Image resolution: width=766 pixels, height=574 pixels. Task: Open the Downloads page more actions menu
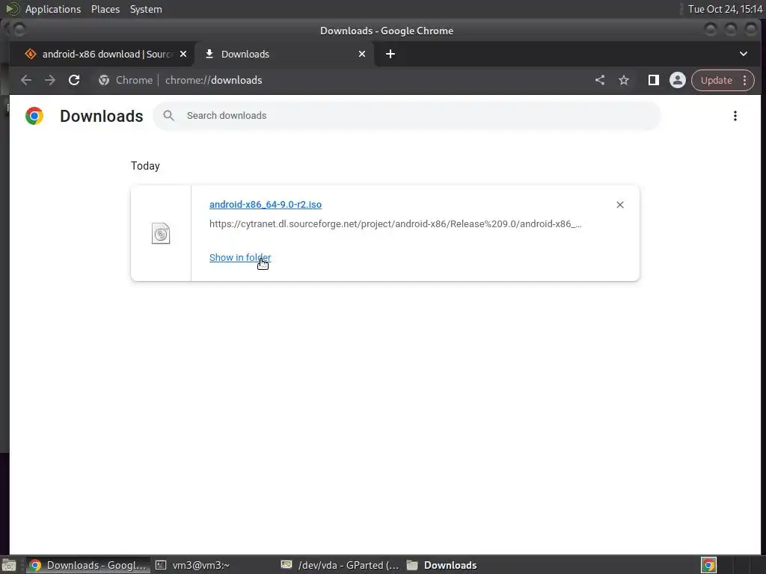[735, 116]
